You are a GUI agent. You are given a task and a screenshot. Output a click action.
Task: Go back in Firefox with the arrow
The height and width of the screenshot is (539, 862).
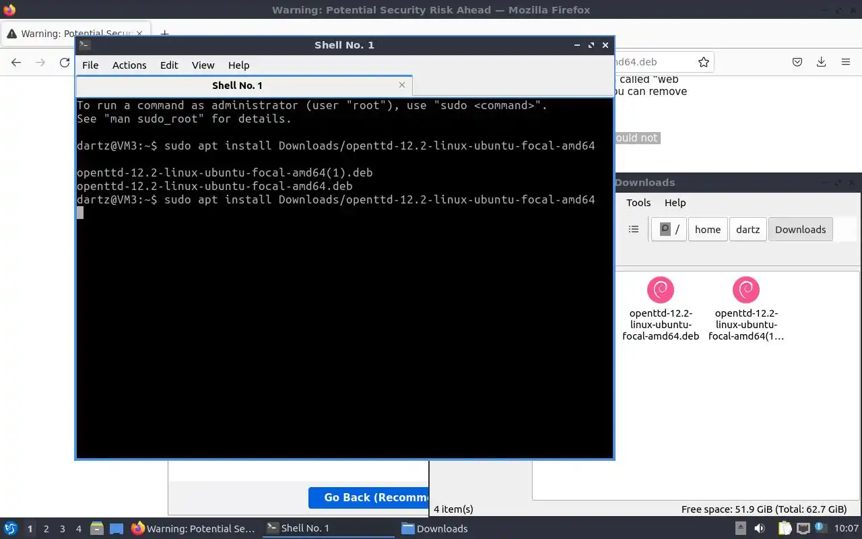click(16, 62)
